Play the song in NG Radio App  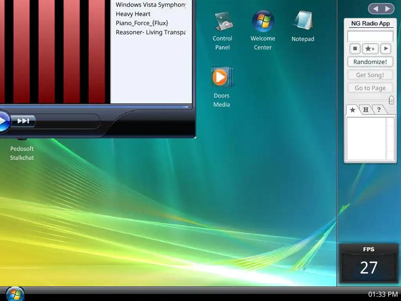386,48
